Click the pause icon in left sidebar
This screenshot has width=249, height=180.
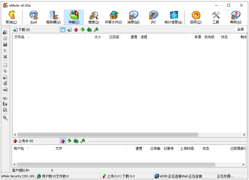tap(5, 38)
